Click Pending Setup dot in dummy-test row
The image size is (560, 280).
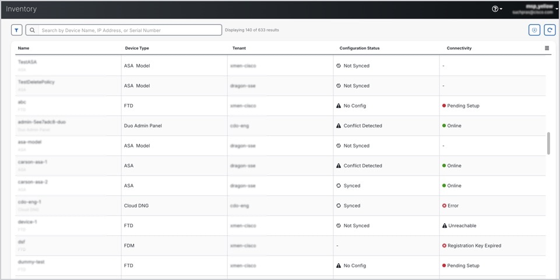(444, 265)
